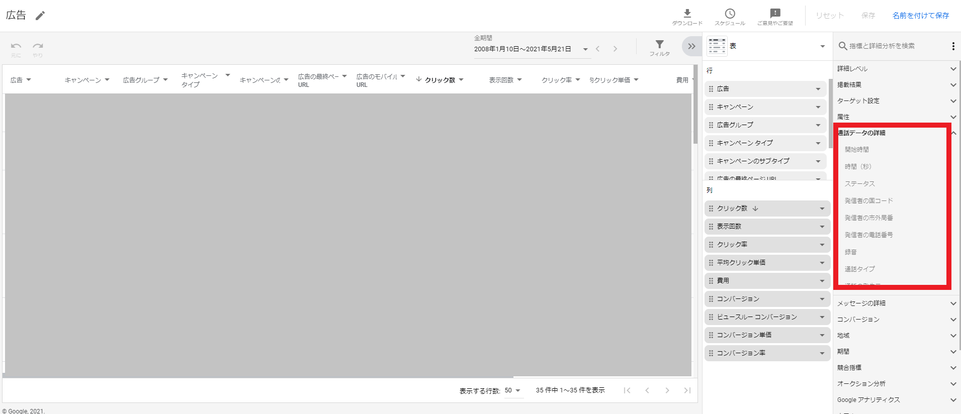Click the pencil edit icon beside 広告 title

click(x=40, y=16)
